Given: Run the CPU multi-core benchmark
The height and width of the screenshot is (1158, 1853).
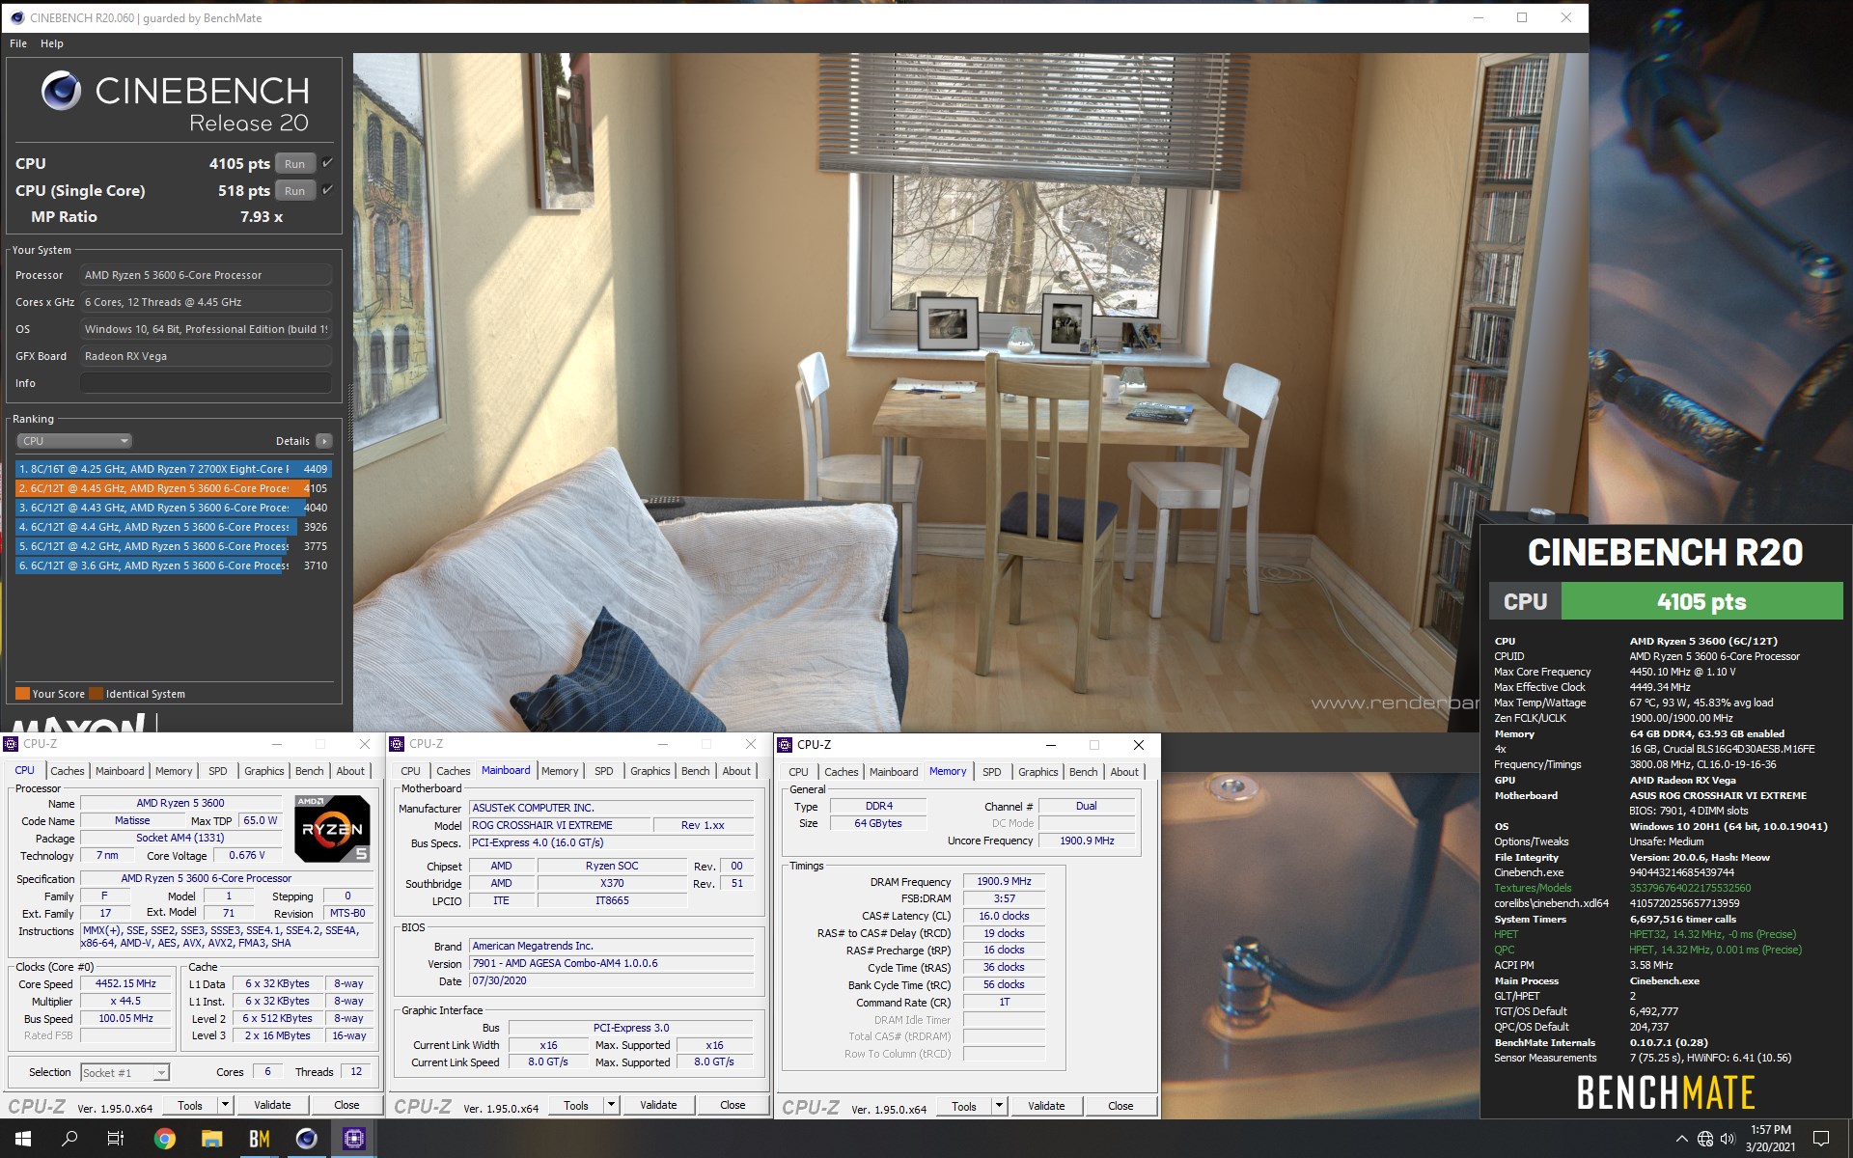Looking at the screenshot, I should (295, 164).
